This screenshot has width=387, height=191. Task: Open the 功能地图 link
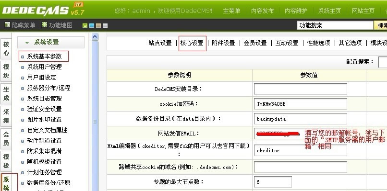pos(60,25)
